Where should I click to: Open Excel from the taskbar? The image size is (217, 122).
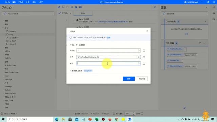click(x=97, y=119)
